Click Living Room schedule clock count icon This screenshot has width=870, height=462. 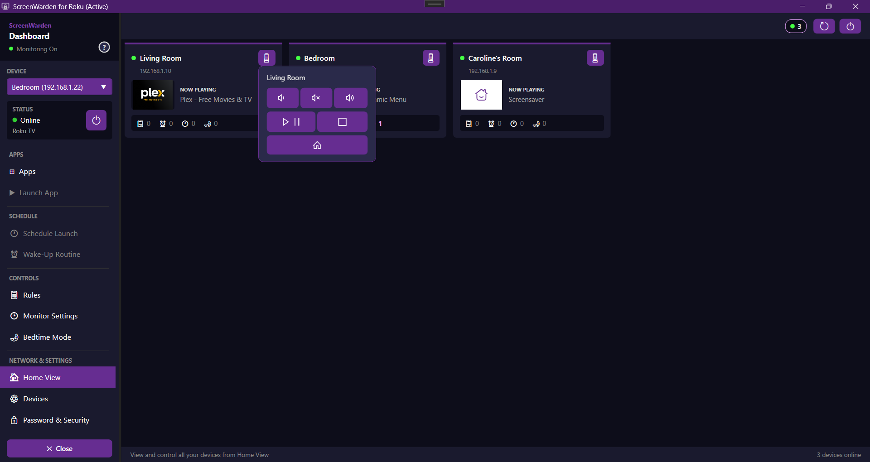coord(185,124)
